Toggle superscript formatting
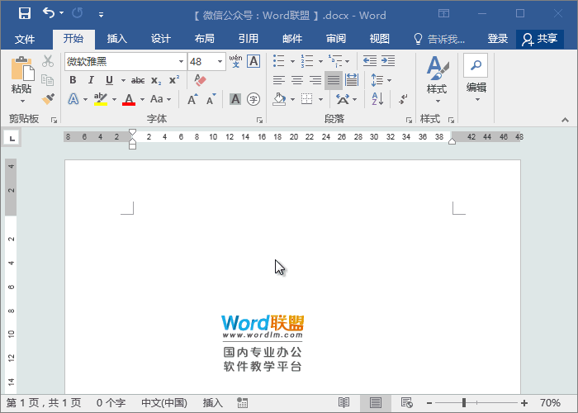 pos(174,80)
